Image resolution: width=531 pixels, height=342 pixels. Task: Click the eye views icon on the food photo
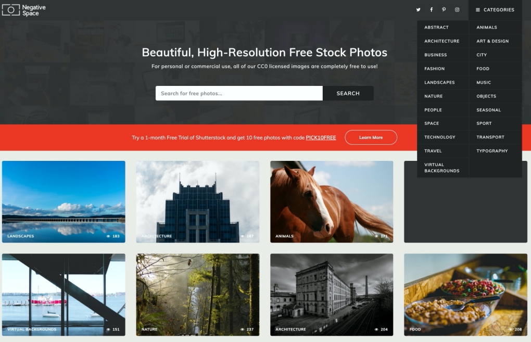(511, 330)
